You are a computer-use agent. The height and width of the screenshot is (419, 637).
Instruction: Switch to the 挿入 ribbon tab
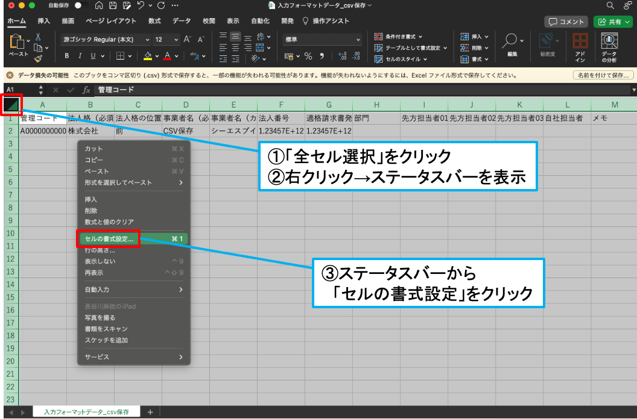pyautogui.click(x=43, y=20)
